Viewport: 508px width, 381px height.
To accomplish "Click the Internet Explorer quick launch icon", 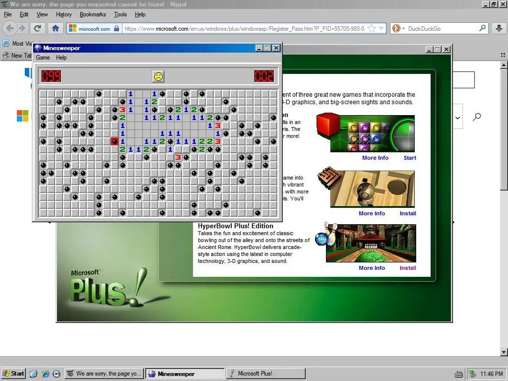I will 45,374.
